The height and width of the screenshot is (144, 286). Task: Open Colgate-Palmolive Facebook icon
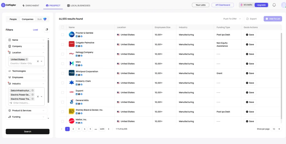pos(81,46)
